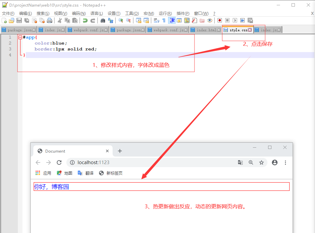Play back the recorded macro

point(235,20)
